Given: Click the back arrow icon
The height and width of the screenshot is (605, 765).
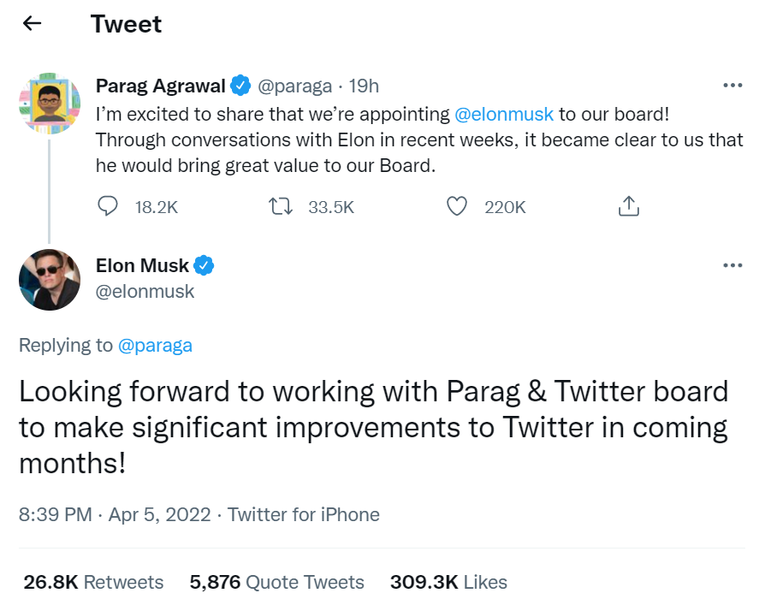Looking at the screenshot, I should click(x=32, y=24).
